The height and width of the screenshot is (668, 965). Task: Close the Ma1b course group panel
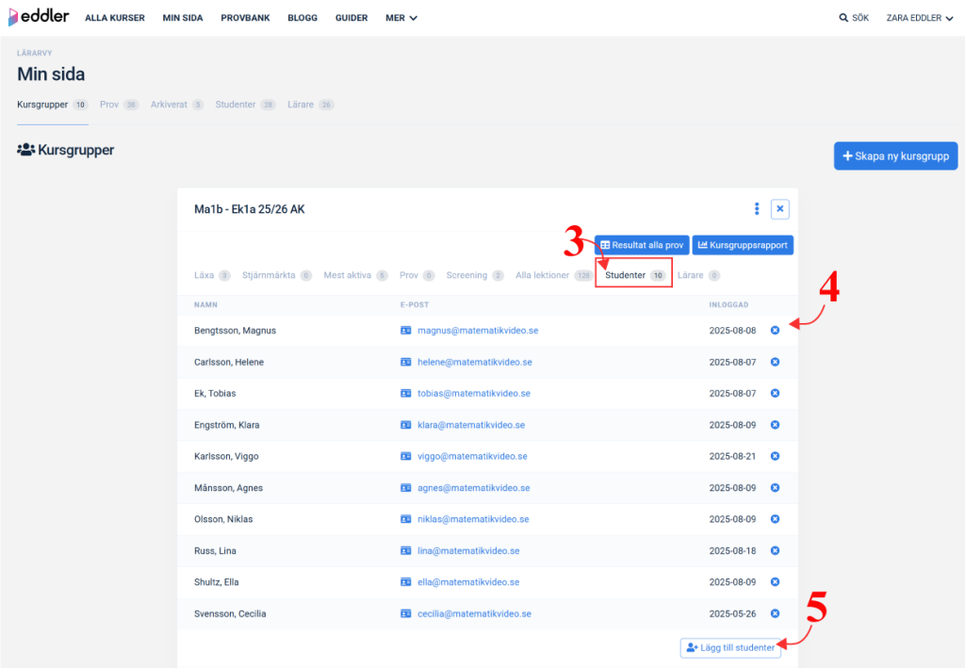pyautogui.click(x=779, y=209)
